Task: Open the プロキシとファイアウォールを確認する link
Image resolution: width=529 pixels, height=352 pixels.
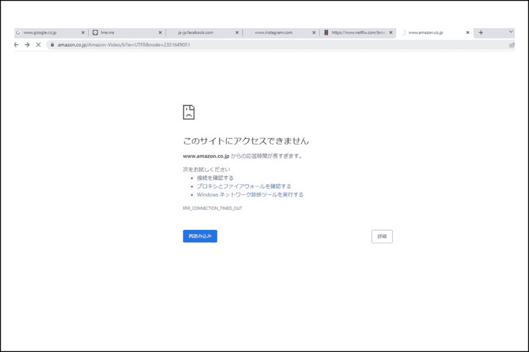Action: (244, 187)
